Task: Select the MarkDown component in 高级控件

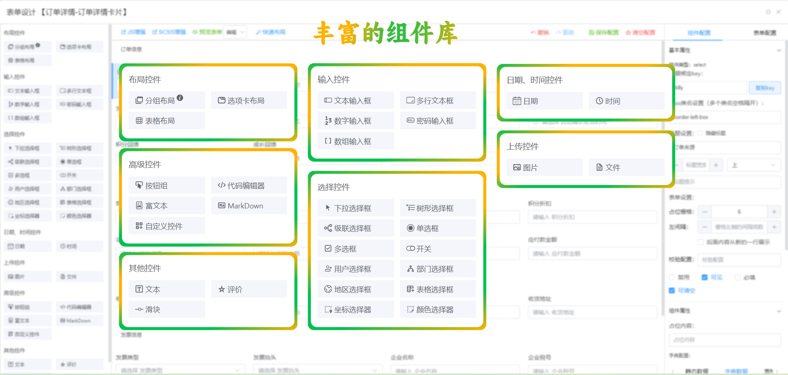Action: (249, 205)
